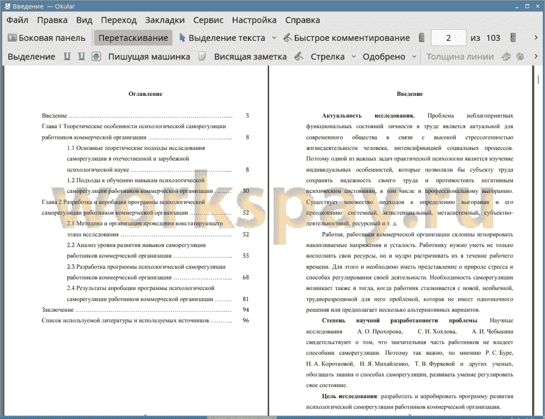Click contents entry 1.1 Основные теоретические подходы
Image resolution: width=545 pixels, height=419 pixels.
tap(158, 159)
